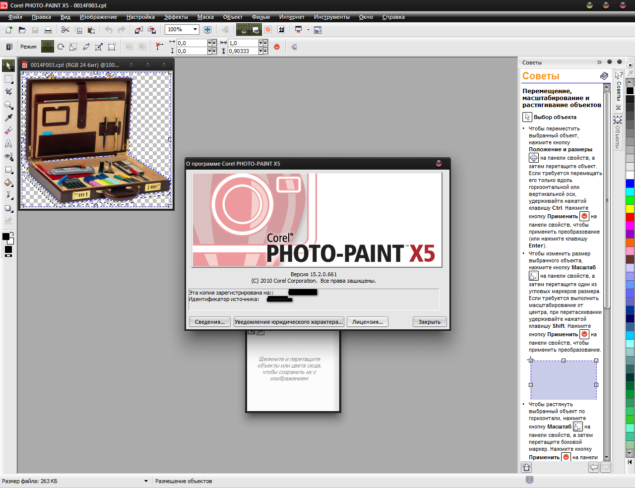Collapse property bar with double-arrow icon
This screenshot has height=488, width=635.
point(294,47)
